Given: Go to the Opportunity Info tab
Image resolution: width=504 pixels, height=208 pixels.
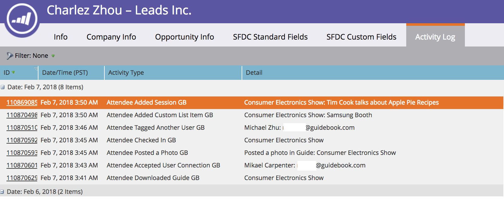Looking at the screenshot, I should pos(185,37).
